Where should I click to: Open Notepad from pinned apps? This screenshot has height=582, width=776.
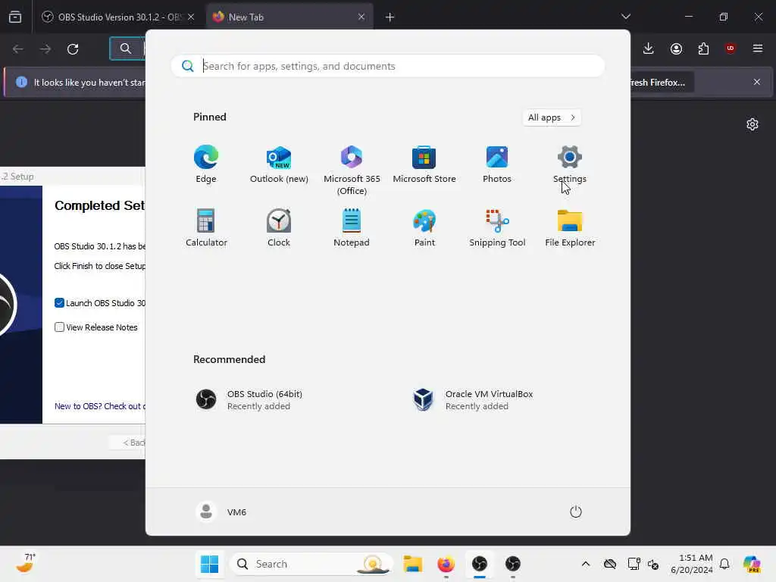tap(352, 227)
